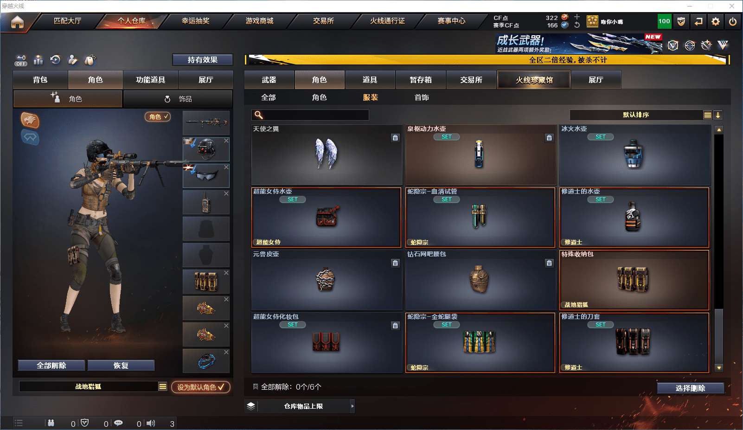Click the item list scrollbar thumb
Image resolution: width=743 pixels, height=430 pixels.
[719, 335]
